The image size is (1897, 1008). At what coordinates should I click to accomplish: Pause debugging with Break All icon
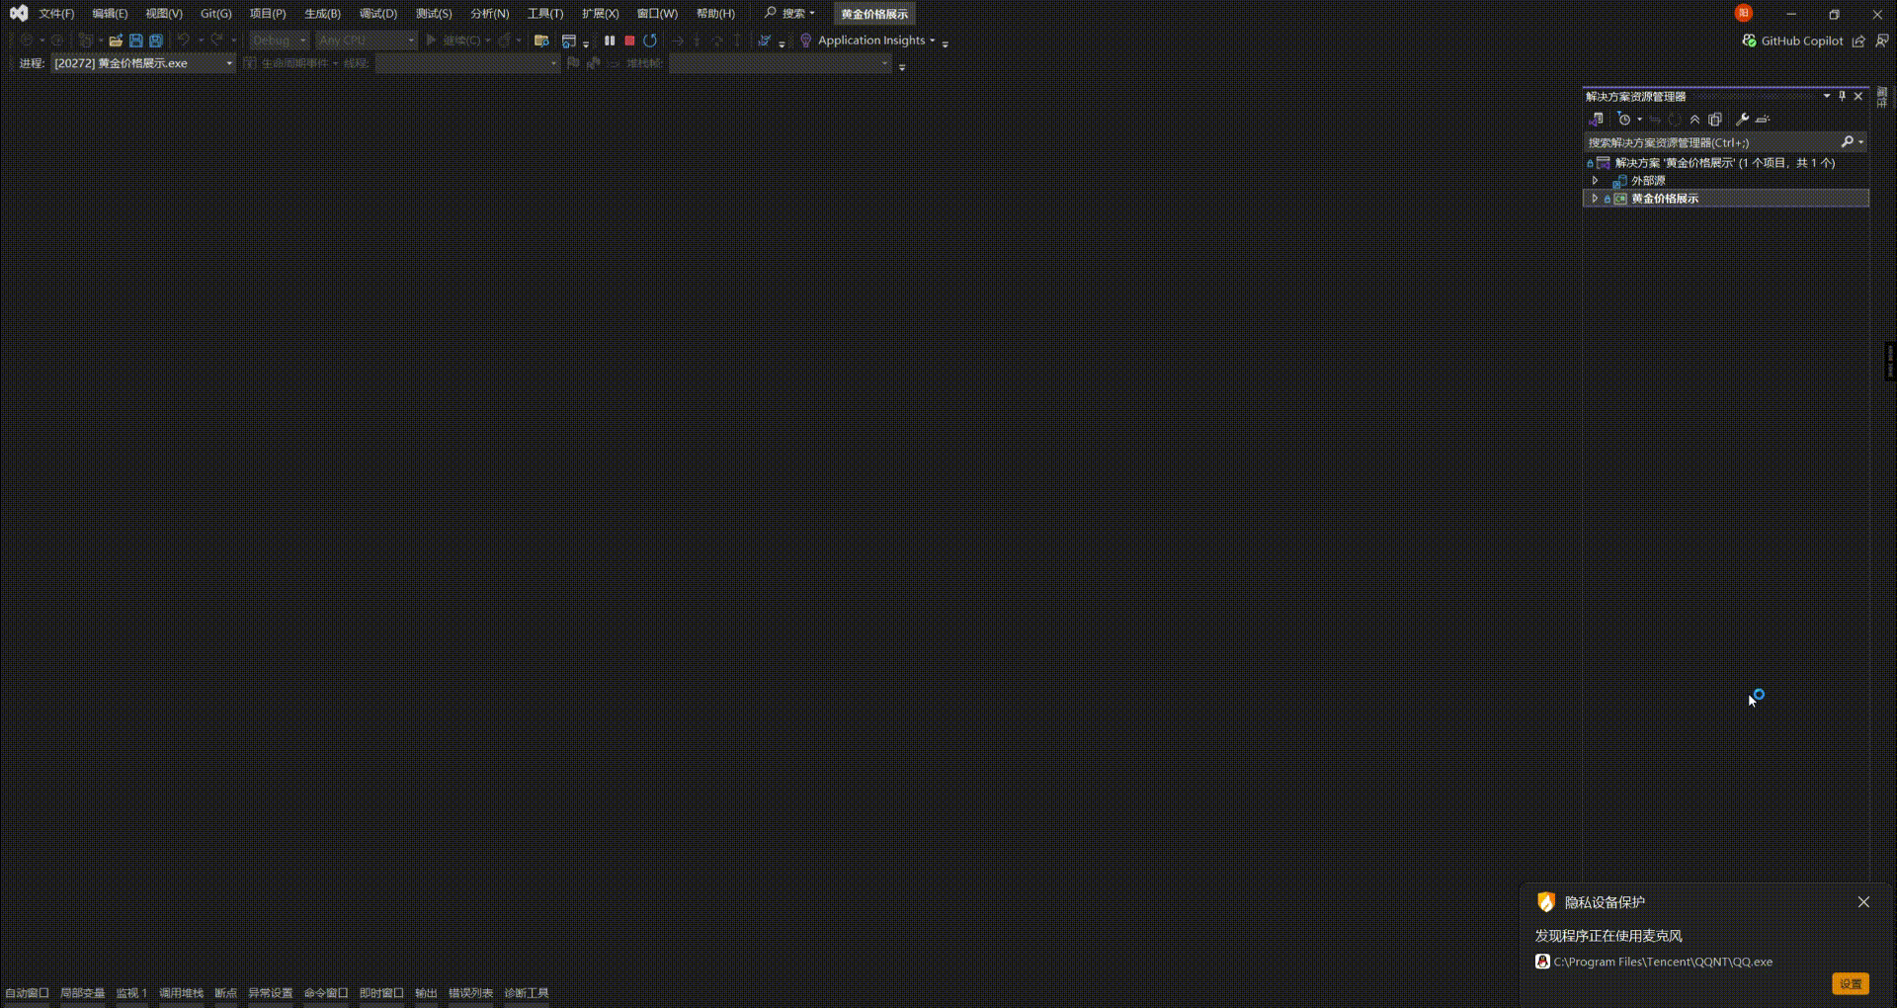click(x=610, y=42)
